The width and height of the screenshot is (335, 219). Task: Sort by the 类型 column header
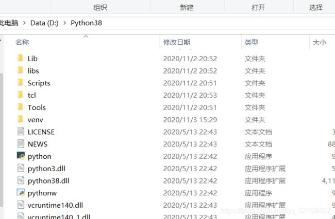pos(252,42)
